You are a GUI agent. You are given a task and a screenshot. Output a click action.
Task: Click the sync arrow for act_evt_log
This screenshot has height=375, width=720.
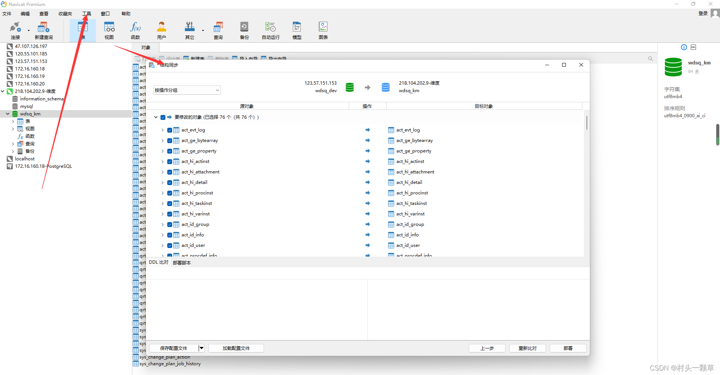(x=368, y=130)
